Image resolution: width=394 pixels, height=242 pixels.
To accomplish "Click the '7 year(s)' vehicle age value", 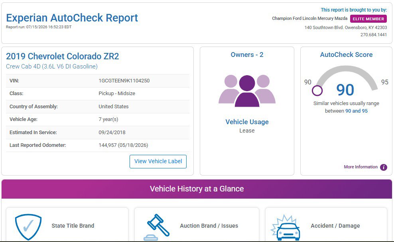I will point(108,119).
